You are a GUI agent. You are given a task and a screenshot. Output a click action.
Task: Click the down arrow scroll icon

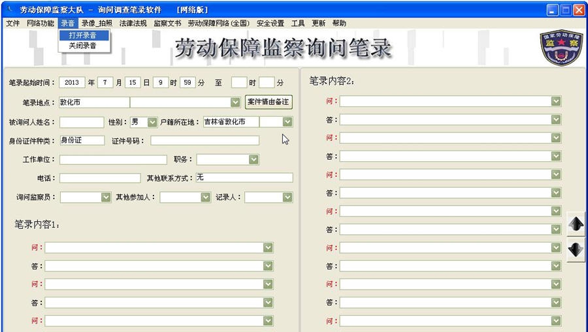576,249
